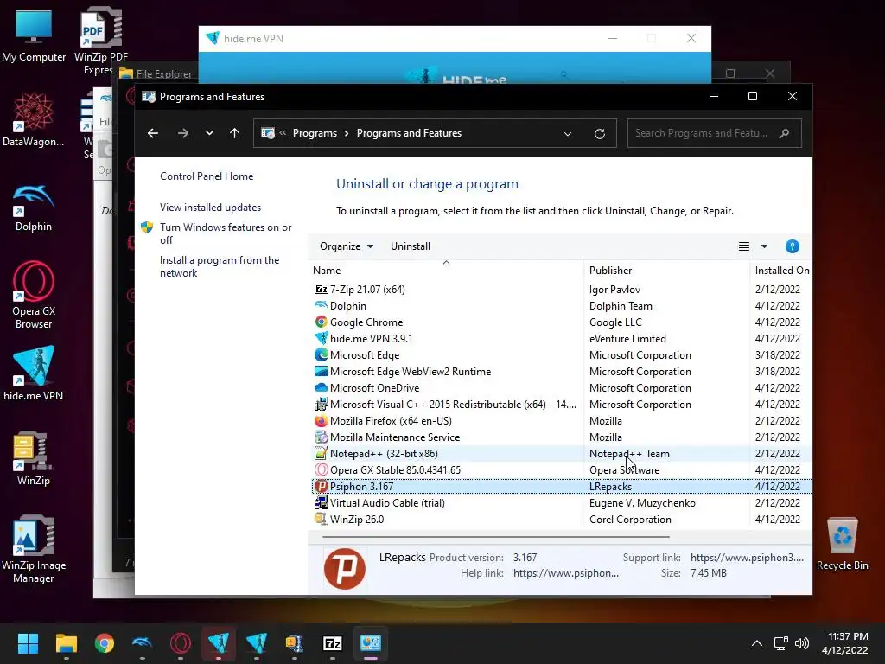Open WinZip PDF Express desktop shortcut

tap(101, 41)
